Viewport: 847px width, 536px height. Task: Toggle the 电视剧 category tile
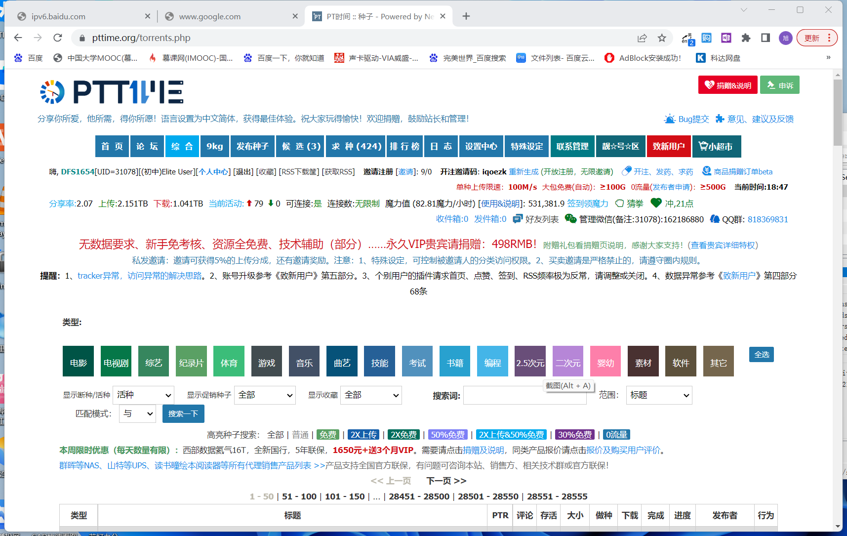click(116, 361)
